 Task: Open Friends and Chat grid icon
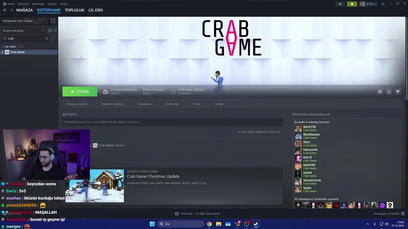(x=403, y=214)
